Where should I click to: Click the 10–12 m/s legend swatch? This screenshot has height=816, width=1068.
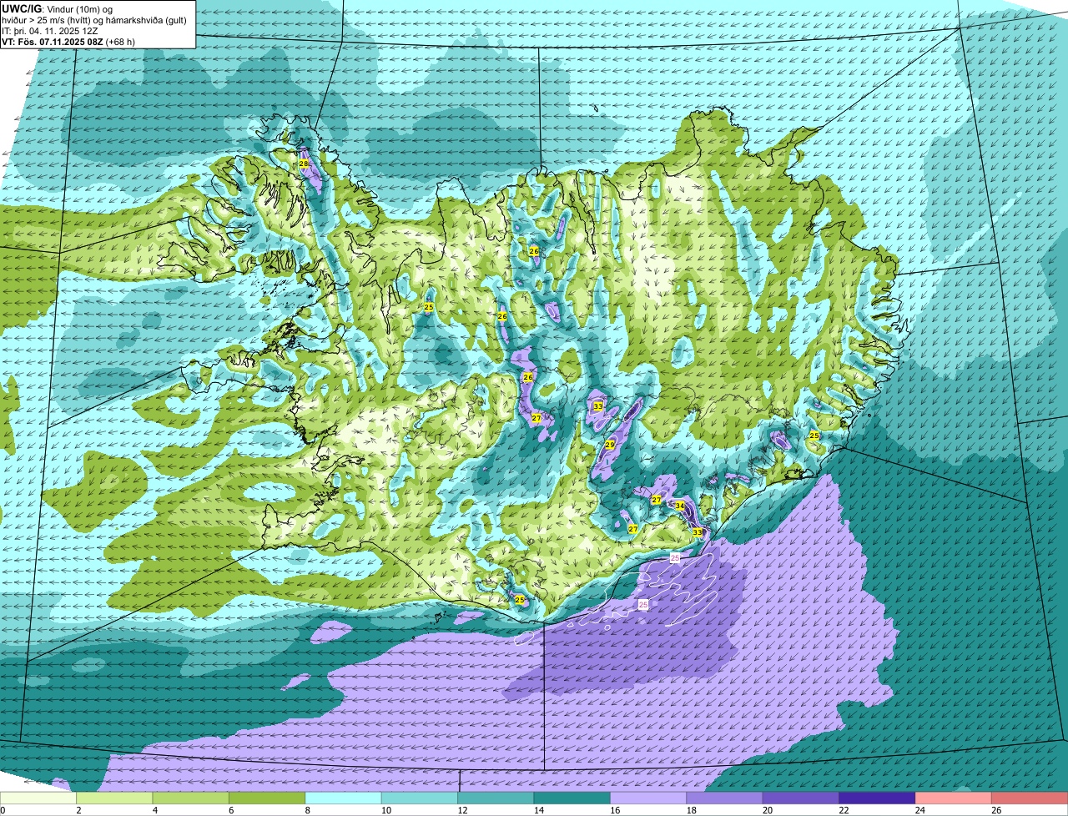pyautogui.click(x=419, y=798)
